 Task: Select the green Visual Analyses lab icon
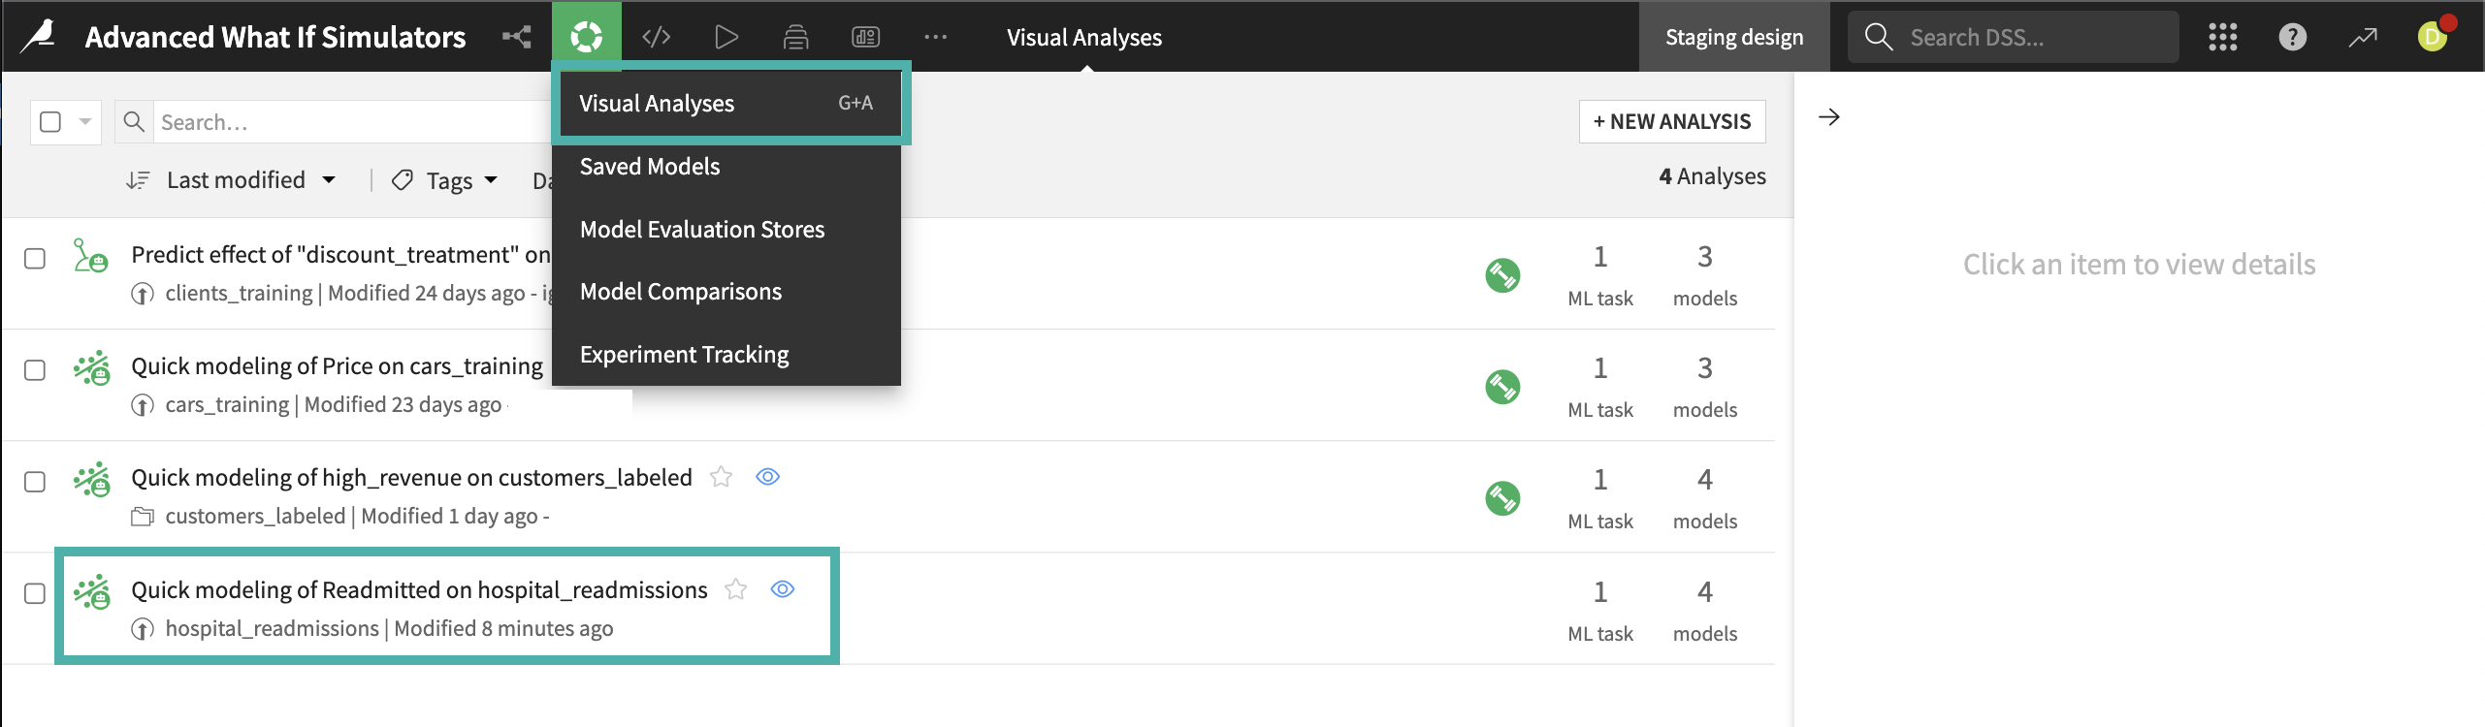tap(586, 36)
